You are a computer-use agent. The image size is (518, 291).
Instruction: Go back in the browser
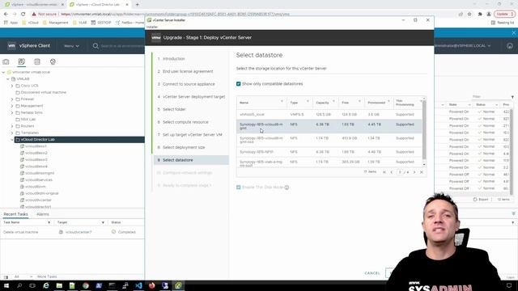pyautogui.click(x=6, y=15)
